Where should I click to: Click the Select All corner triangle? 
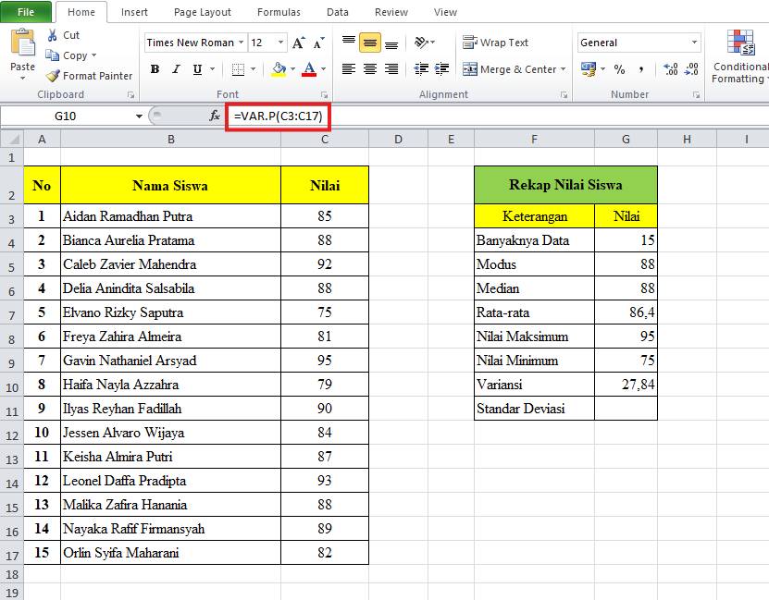12,139
